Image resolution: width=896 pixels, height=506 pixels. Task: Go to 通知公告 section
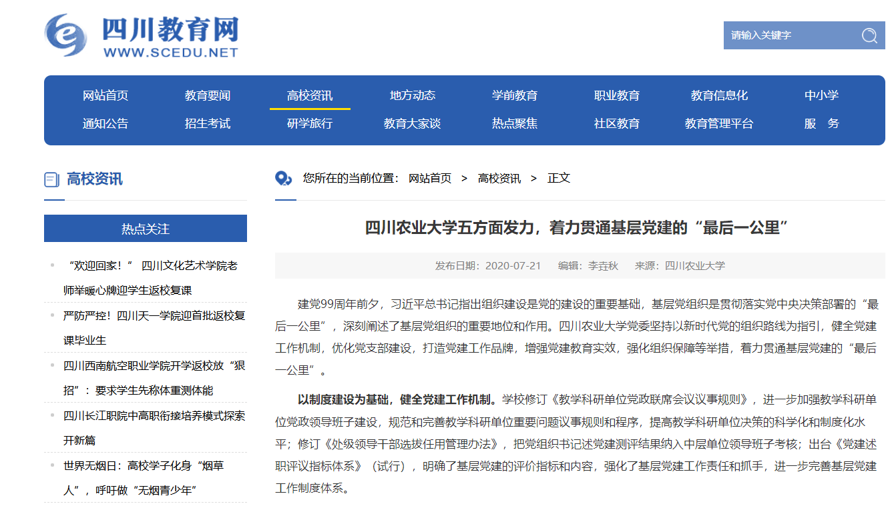(x=105, y=123)
